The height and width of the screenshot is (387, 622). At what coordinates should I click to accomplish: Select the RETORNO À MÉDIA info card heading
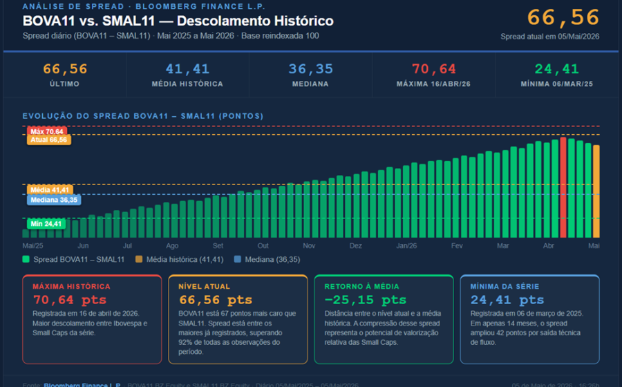[x=361, y=286]
